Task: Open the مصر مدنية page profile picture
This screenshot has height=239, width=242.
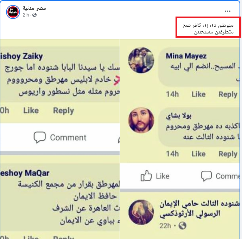Action: point(13,12)
